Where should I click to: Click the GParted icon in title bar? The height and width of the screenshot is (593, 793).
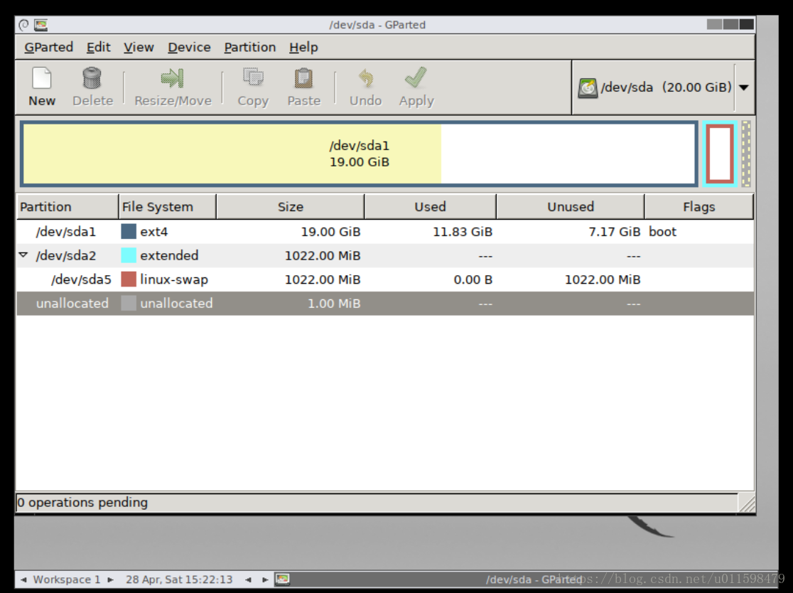click(41, 25)
